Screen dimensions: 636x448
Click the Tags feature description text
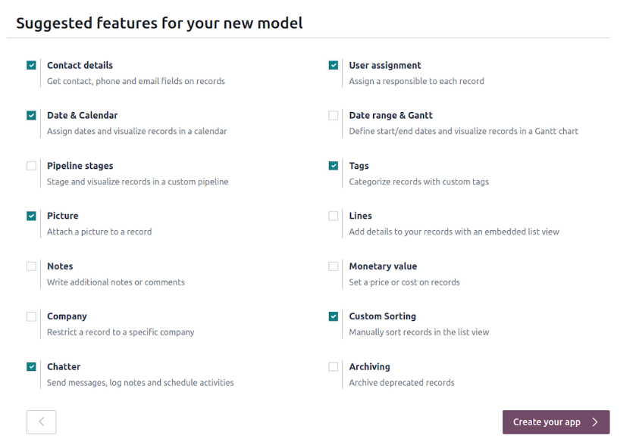click(419, 182)
